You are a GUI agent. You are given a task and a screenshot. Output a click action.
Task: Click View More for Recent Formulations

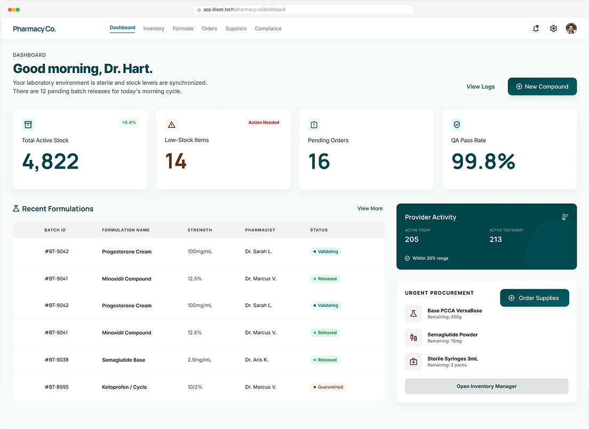click(370, 209)
